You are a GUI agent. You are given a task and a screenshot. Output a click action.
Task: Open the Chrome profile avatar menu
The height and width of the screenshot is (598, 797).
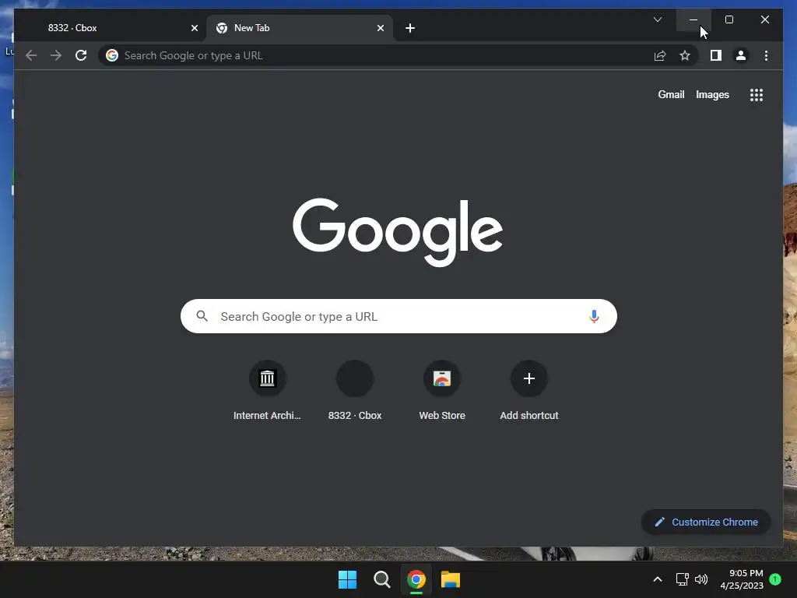(741, 55)
